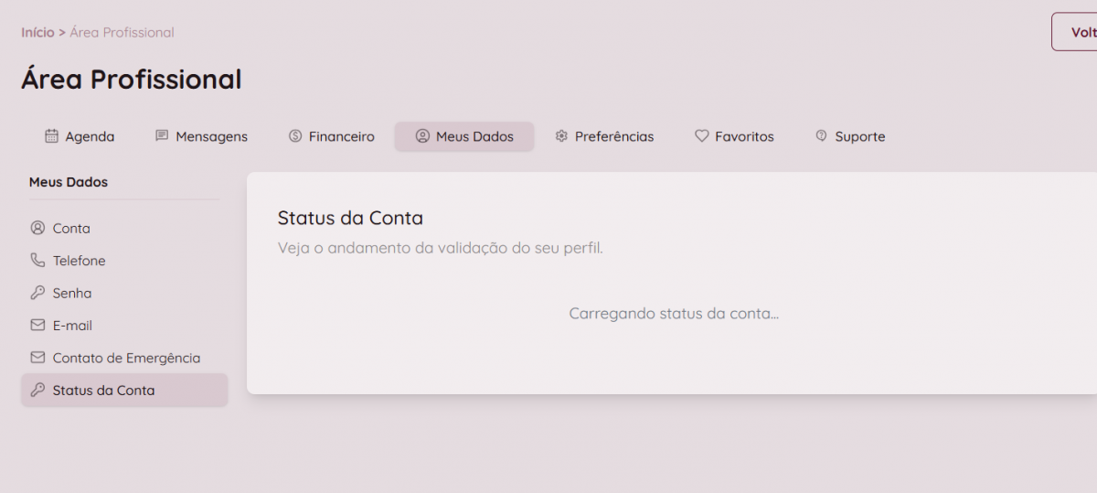Image resolution: width=1097 pixels, height=493 pixels.
Task: Click the heart icon for Favoritos
Action: click(x=702, y=136)
